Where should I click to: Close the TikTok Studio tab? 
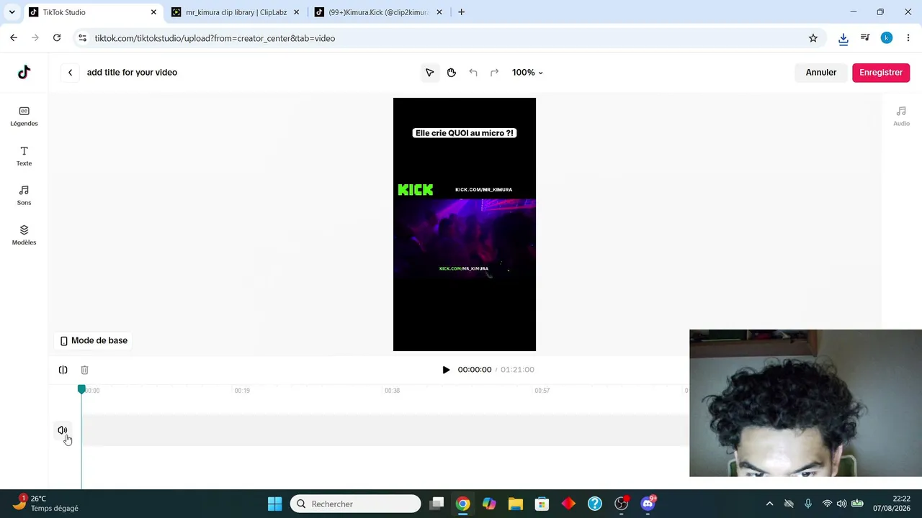click(153, 12)
